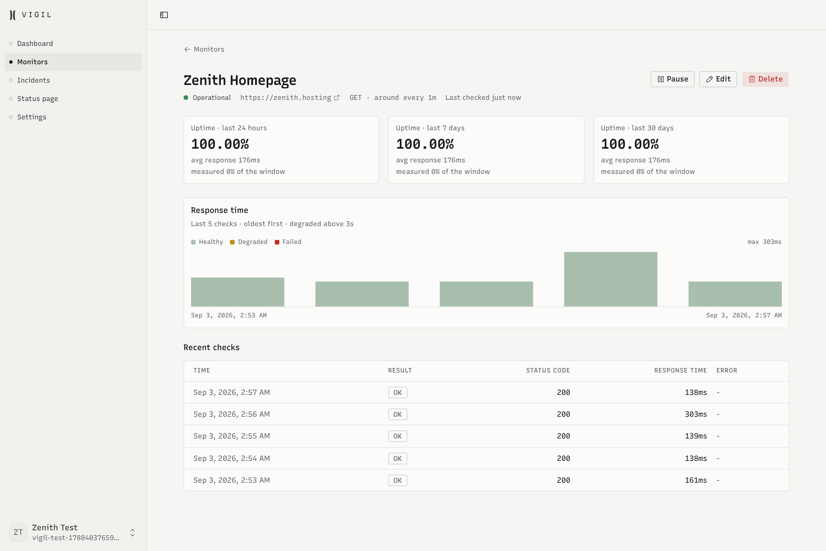
Task: Select Monitors in the sidebar
Action: [x=73, y=62]
